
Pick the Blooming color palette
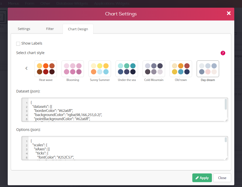(x=73, y=69)
